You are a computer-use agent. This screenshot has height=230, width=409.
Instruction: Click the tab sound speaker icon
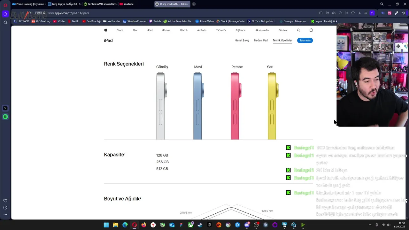[x=383, y=13]
